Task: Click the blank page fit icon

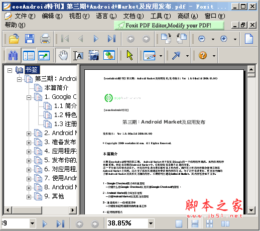Action: (x=249, y=39)
